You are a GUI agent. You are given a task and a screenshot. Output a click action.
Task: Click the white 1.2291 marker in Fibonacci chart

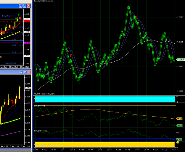point(27,19)
